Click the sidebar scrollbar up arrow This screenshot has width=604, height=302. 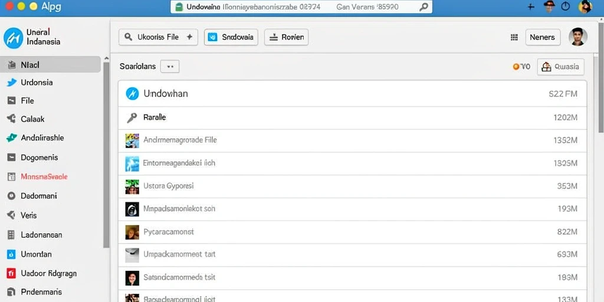(x=106, y=58)
